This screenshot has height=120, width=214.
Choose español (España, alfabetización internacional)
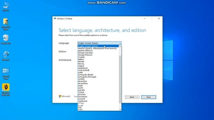98,48
